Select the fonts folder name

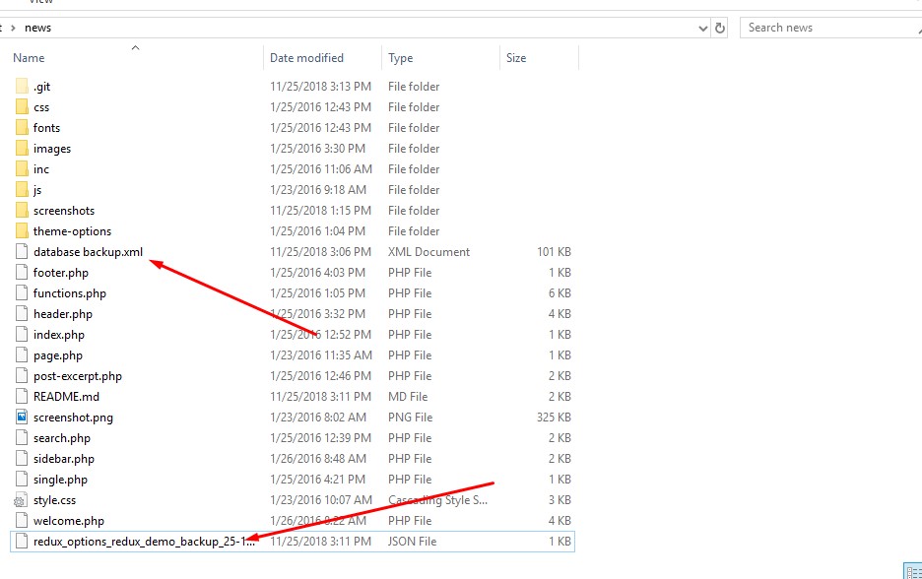click(46, 128)
